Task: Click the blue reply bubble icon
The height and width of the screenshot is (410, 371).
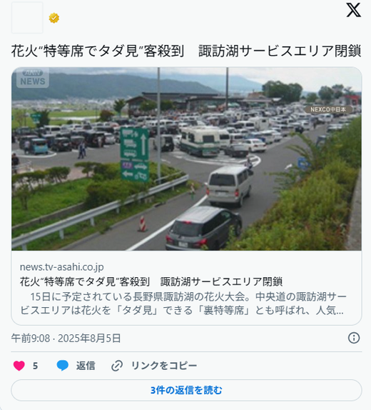Action: pyautogui.click(x=63, y=366)
